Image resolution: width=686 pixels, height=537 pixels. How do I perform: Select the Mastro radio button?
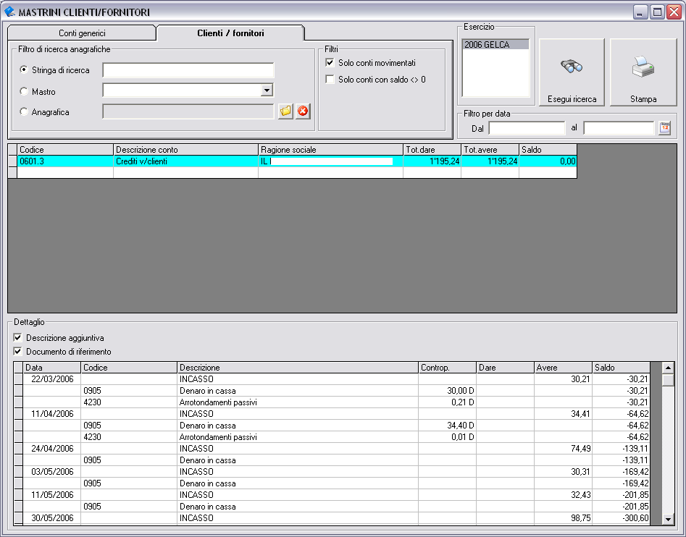(24, 92)
